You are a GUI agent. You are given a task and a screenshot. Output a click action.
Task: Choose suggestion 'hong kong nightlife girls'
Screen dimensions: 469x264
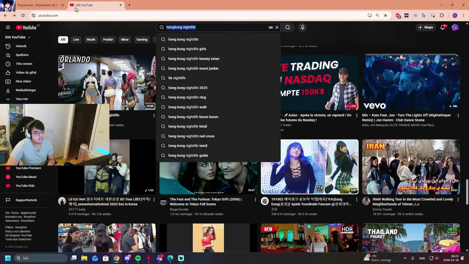click(218, 49)
